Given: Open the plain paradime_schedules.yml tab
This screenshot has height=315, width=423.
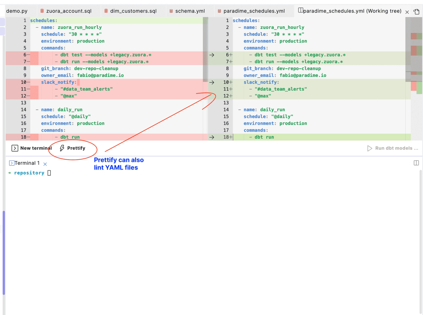Looking at the screenshot, I should tap(251, 11).
